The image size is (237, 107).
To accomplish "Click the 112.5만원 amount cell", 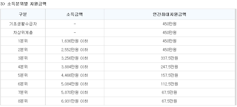I will pyautogui.click(x=169, y=84).
